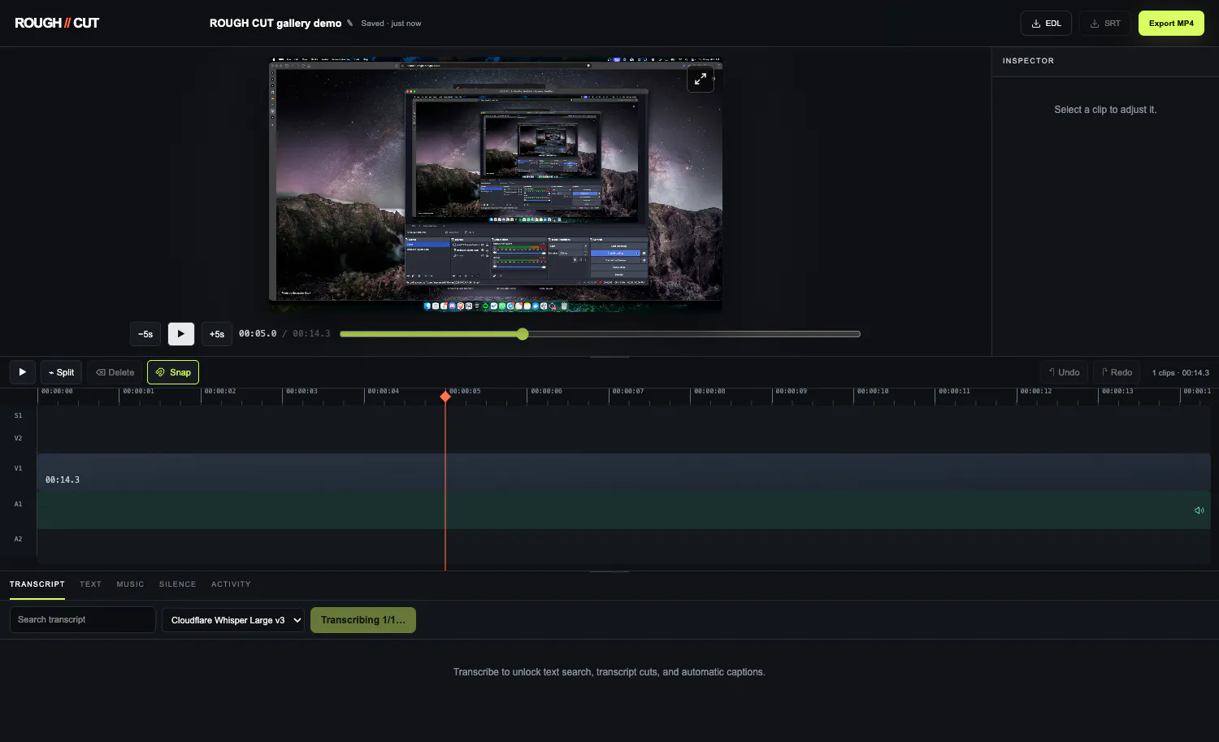The width and height of the screenshot is (1219, 742).
Task: Select the V1 video clip 00:14.3
Action: click(x=624, y=472)
